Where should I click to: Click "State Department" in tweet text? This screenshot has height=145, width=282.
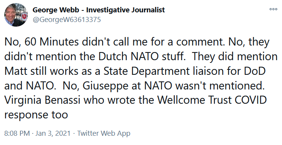146,71
